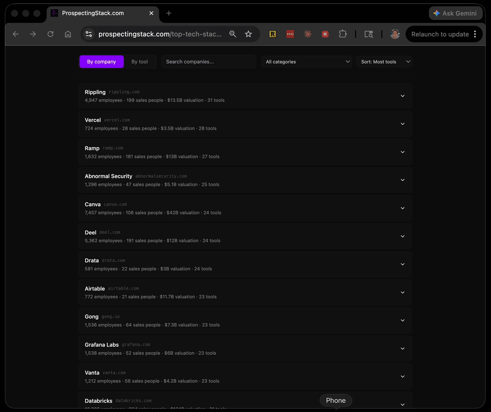Open the yellow R extension icon

tap(273, 34)
